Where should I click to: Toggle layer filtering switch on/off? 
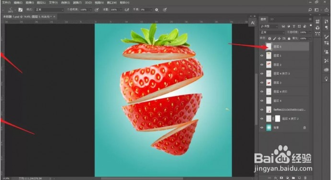[310, 25]
